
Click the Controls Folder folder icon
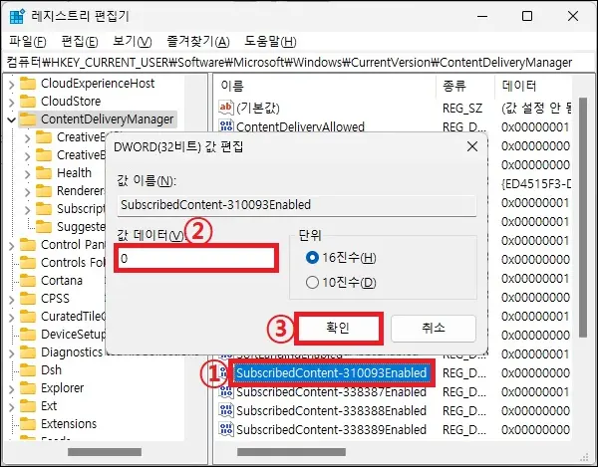click(28, 263)
